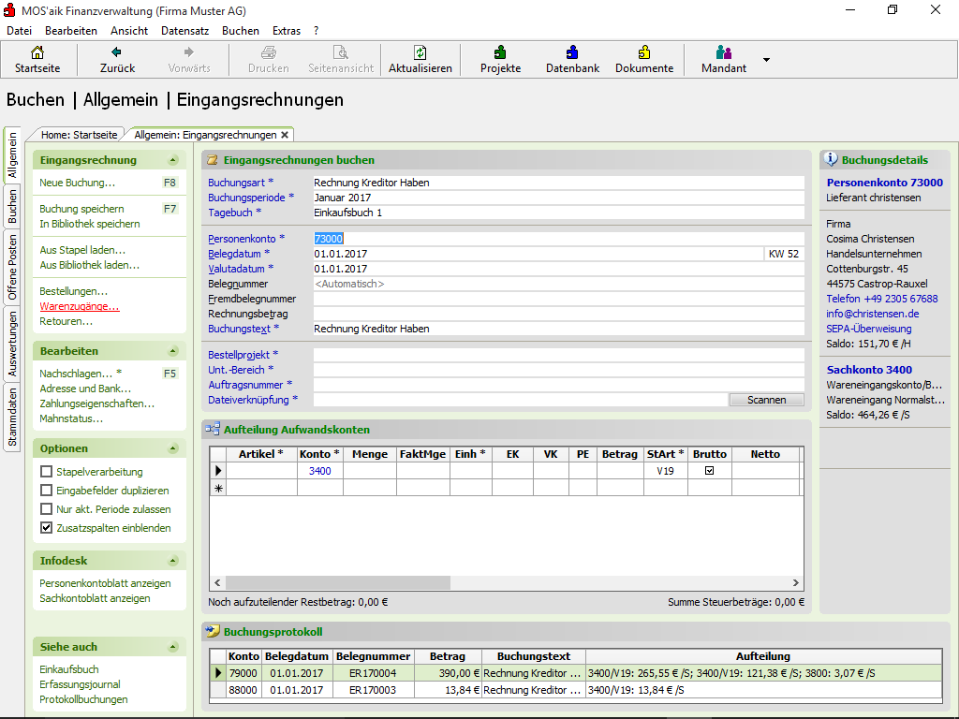Click the Buchungsdetails info icon
This screenshot has width=959, height=719.
click(x=831, y=160)
